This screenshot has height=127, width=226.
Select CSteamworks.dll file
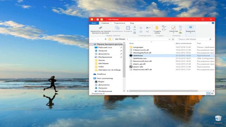141,50
